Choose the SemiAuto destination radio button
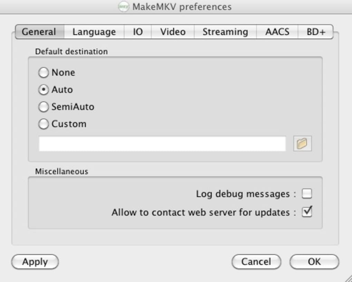The image size is (352, 282). pyautogui.click(x=43, y=107)
